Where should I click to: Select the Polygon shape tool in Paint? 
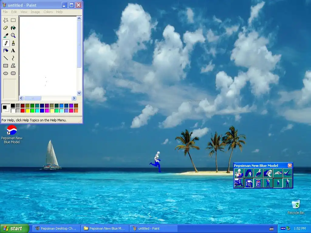click(x=13, y=66)
